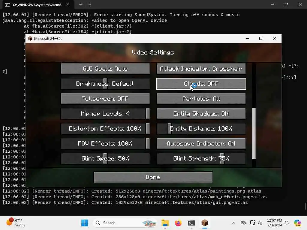Close the cmd.exe terminal tab
307x230 pixels.
(68, 4)
